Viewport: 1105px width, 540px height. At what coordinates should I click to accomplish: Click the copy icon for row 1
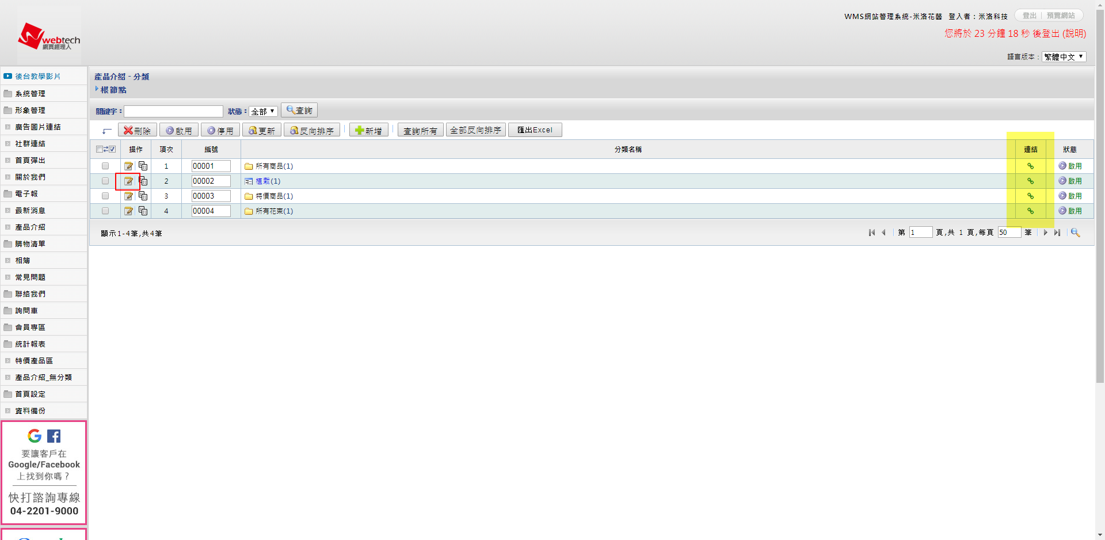pyautogui.click(x=143, y=166)
